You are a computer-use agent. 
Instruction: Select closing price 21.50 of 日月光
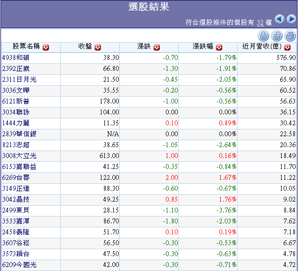pos(111,79)
